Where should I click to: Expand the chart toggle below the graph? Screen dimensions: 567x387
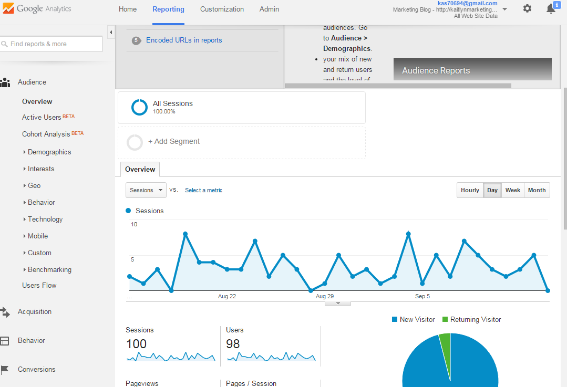pos(338,304)
